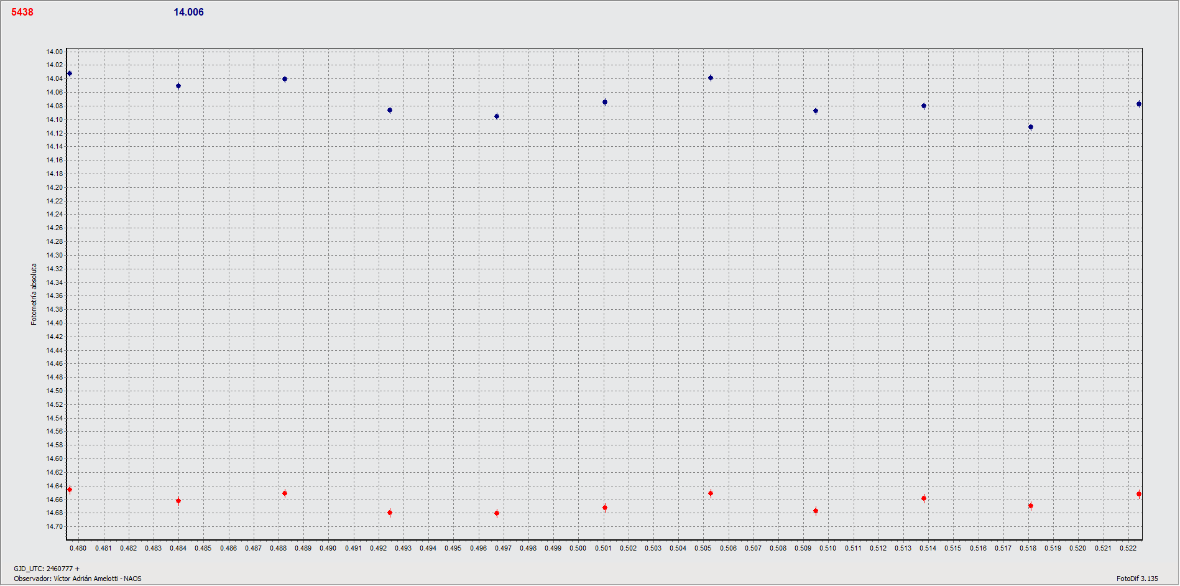Image resolution: width=1180 pixels, height=586 pixels.
Task: Click the first red data point near 0.480
Action: [x=70, y=490]
